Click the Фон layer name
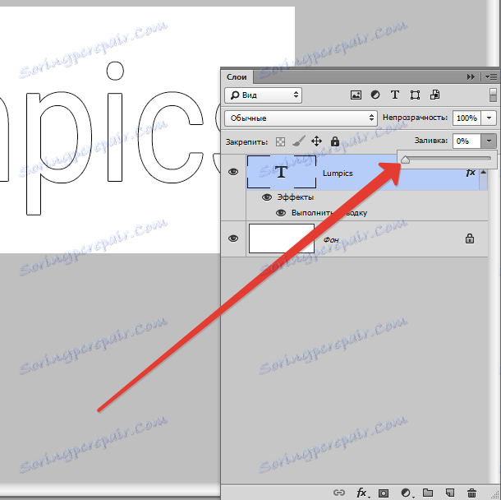501x500 pixels. pos(331,239)
